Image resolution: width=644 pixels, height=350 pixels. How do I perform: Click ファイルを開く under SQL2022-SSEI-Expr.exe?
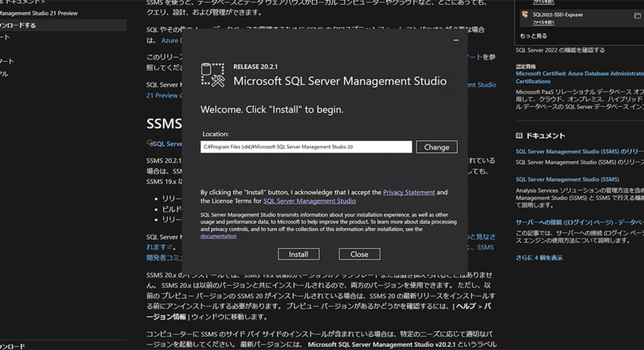coord(543,22)
